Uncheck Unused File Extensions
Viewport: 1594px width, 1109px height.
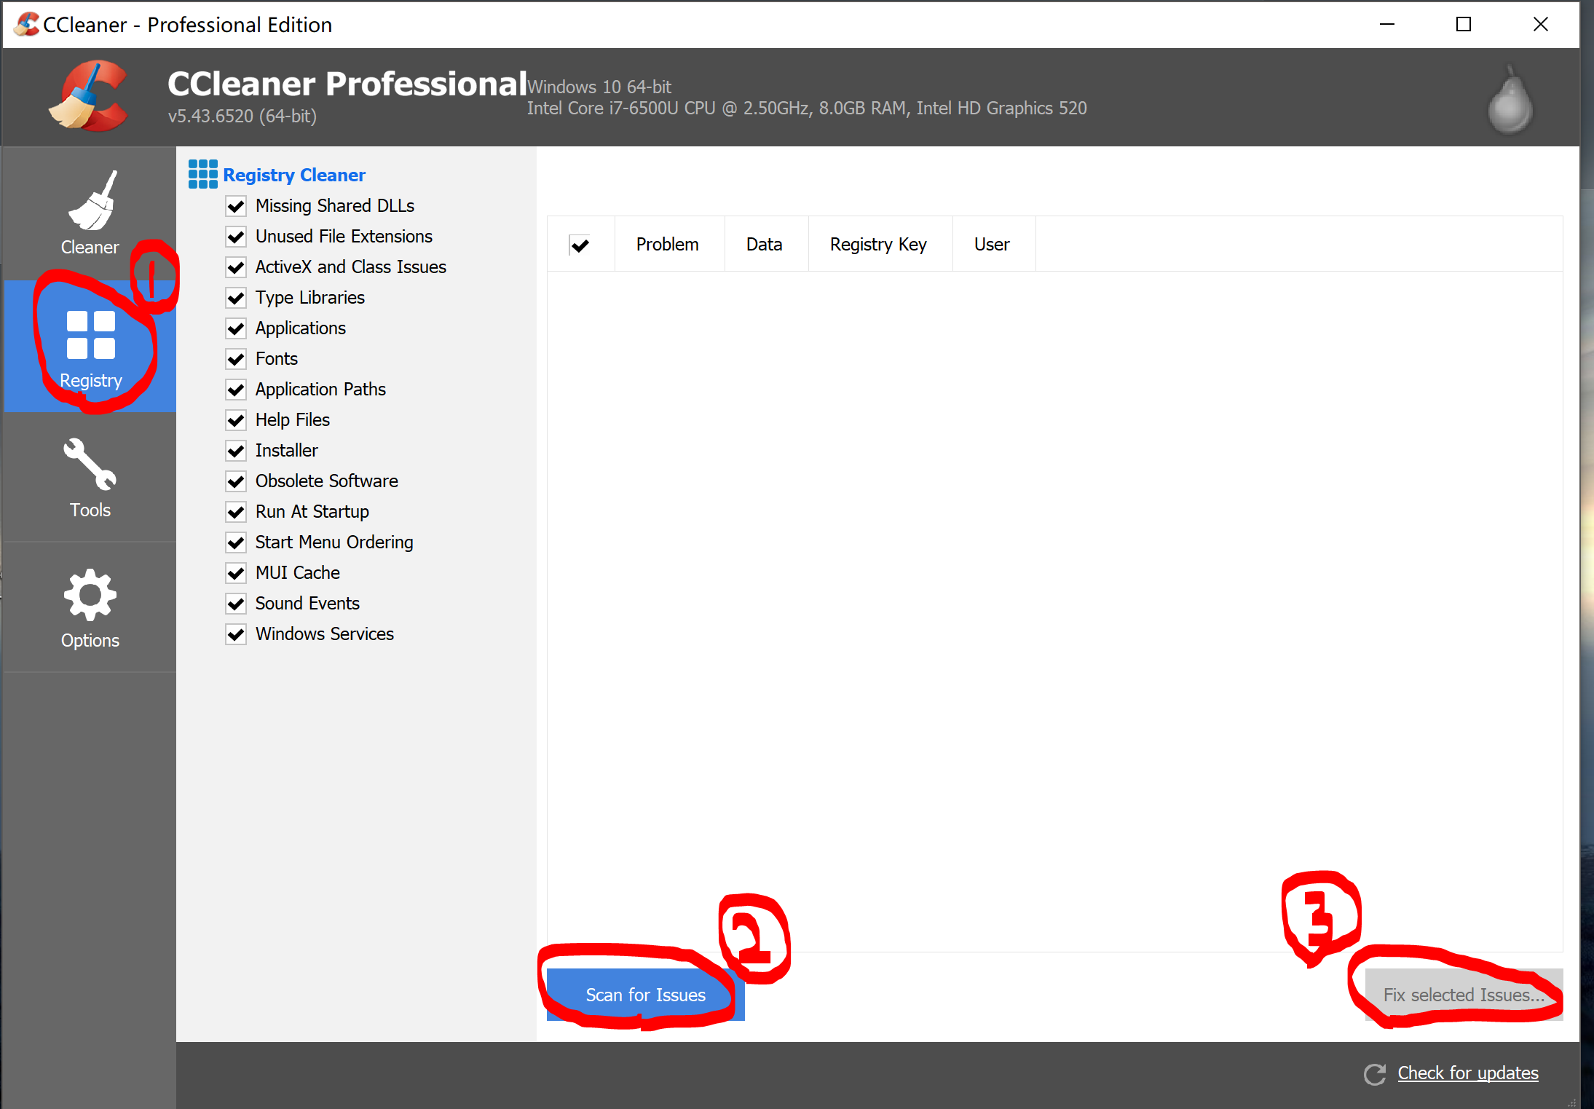236,237
